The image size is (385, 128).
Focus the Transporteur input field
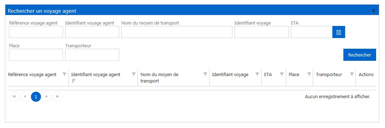[92, 55]
